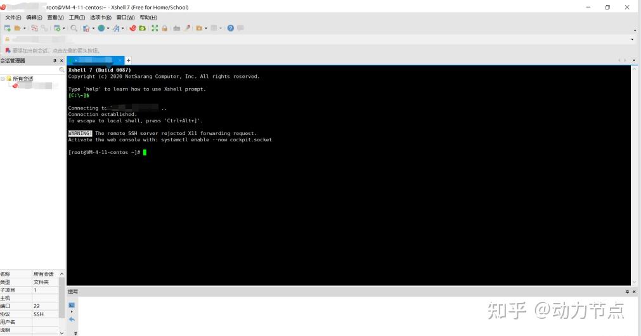The width and height of the screenshot is (641, 336).
Task: Open the tab list dropdown arrow at right
Action: click(x=634, y=60)
